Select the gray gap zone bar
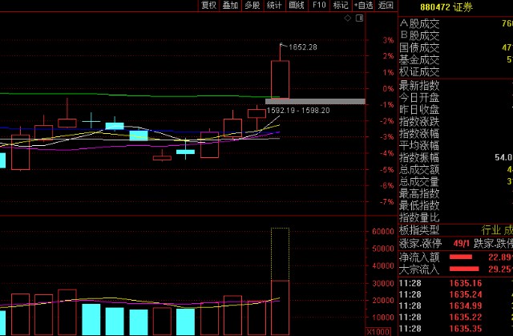This screenshot has width=513, height=336. click(315, 101)
